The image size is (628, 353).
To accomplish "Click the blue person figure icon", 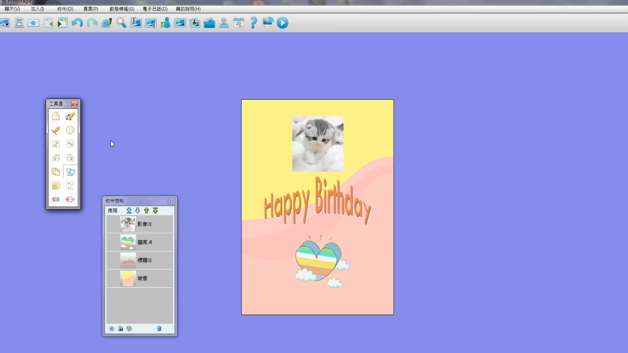I will [x=165, y=23].
